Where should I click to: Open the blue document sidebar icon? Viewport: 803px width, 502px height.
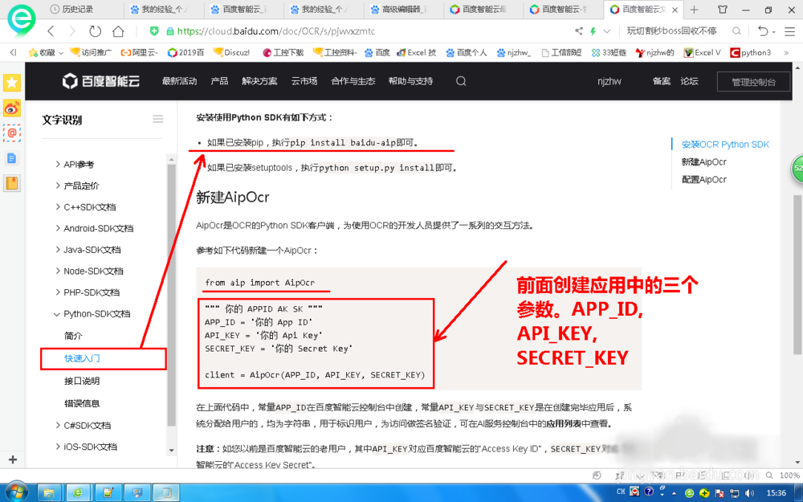pyautogui.click(x=12, y=157)
